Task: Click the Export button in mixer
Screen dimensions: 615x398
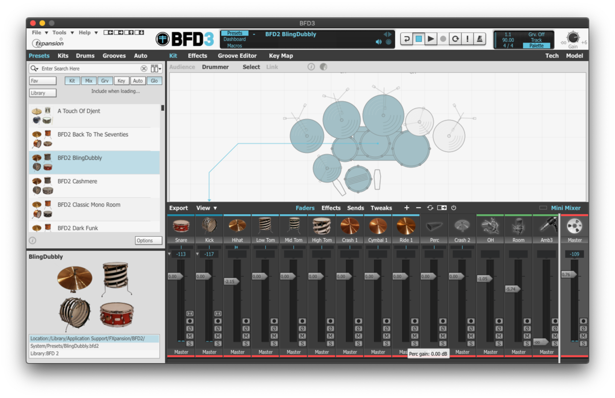Action: click(x=179, y=208)
